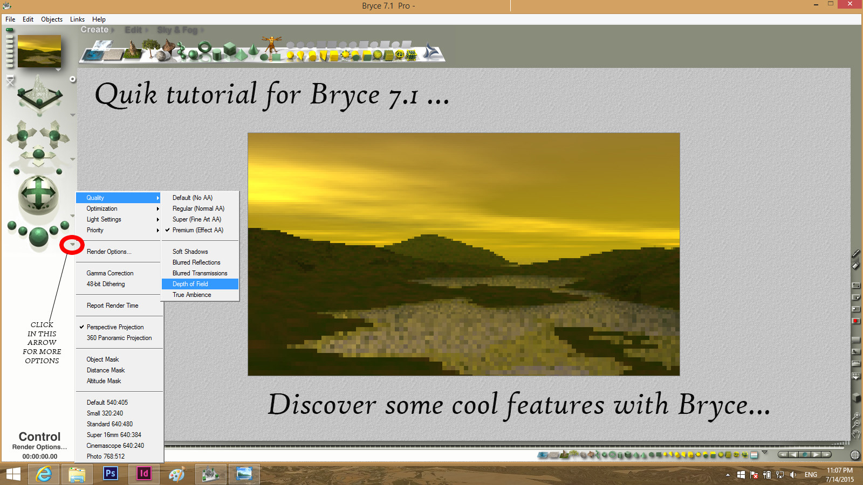Toggle Premium (Effect AA) quality option
Screen dimensions: 863x485
200,230
